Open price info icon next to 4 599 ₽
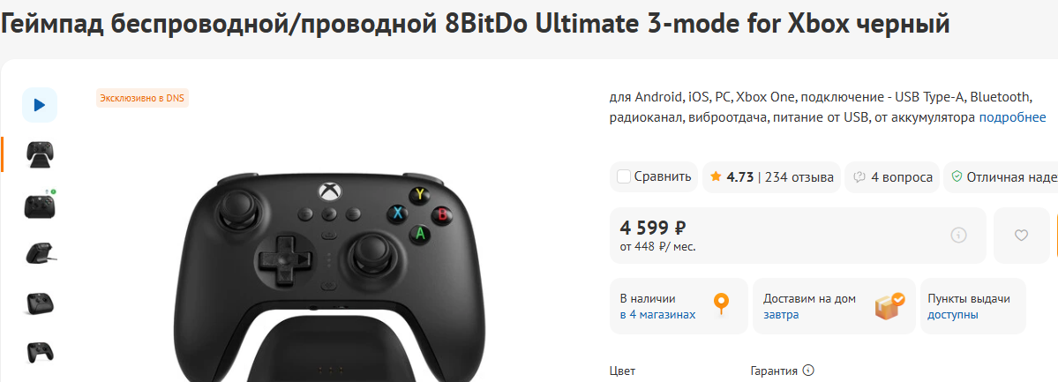 [x=958, y=235]
